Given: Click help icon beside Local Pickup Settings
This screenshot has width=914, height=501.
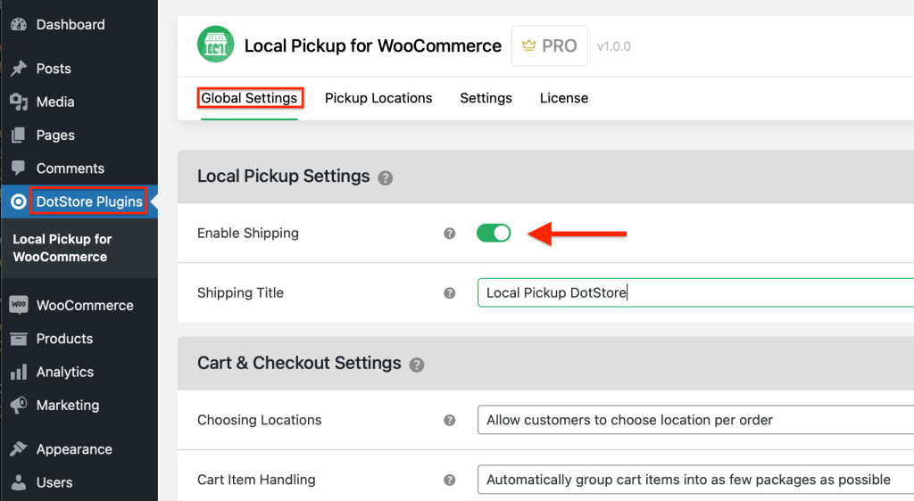Looking at the screenshot, I should coord(386,178).
